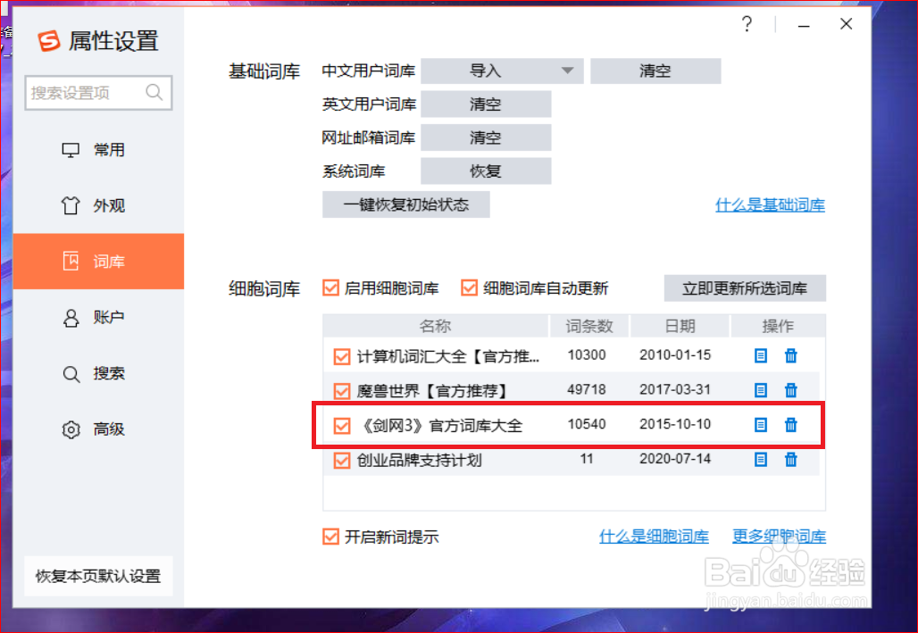Select the date 2015-10-10 cell
Screen dimensions: 918x633
coord(675,424)
